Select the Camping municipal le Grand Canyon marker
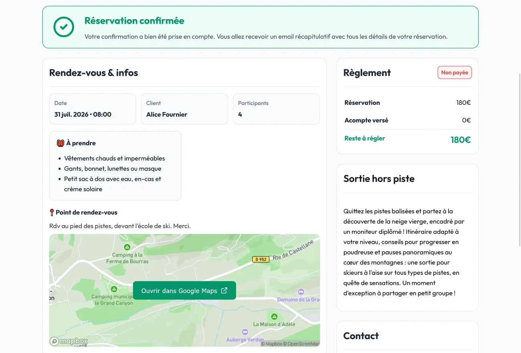521x353 pixels. pos(114,289)
